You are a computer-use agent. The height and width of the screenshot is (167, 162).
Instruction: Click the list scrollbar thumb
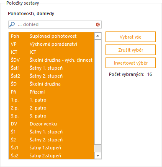pyautogui.click(x=98, y=92)
